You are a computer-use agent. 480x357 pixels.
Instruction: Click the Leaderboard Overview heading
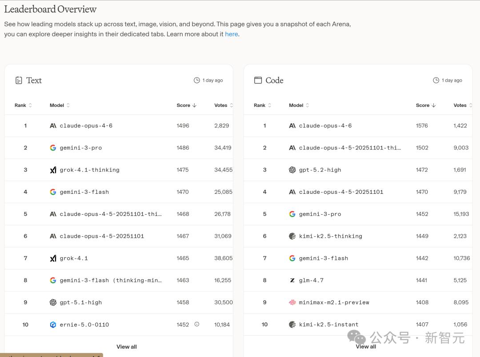click(50, 9)
